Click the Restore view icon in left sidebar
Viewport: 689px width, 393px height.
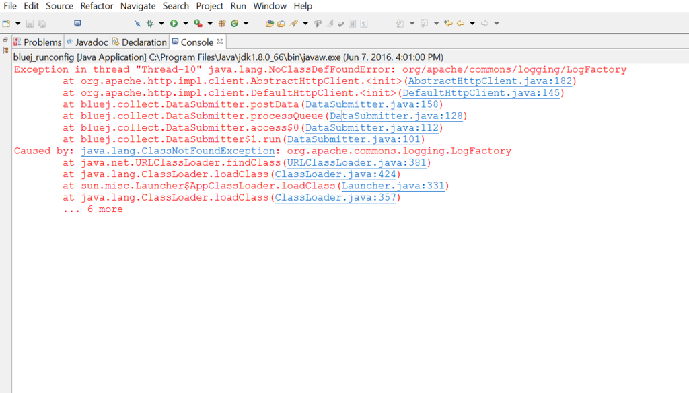click(x=5, y=40)
